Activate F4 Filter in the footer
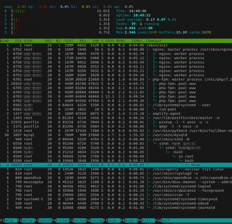The image size is (232, 224). 60,220
